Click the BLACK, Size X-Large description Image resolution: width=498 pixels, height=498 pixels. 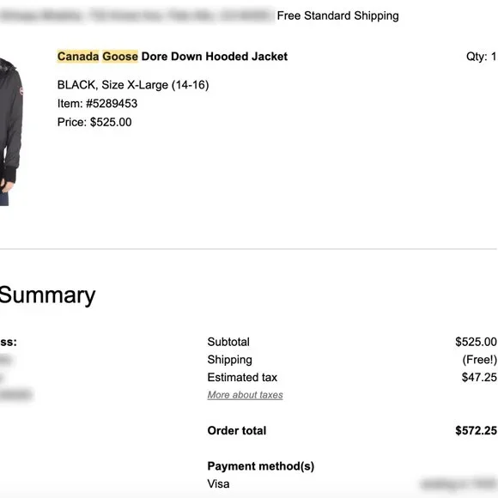click(133, 85)
